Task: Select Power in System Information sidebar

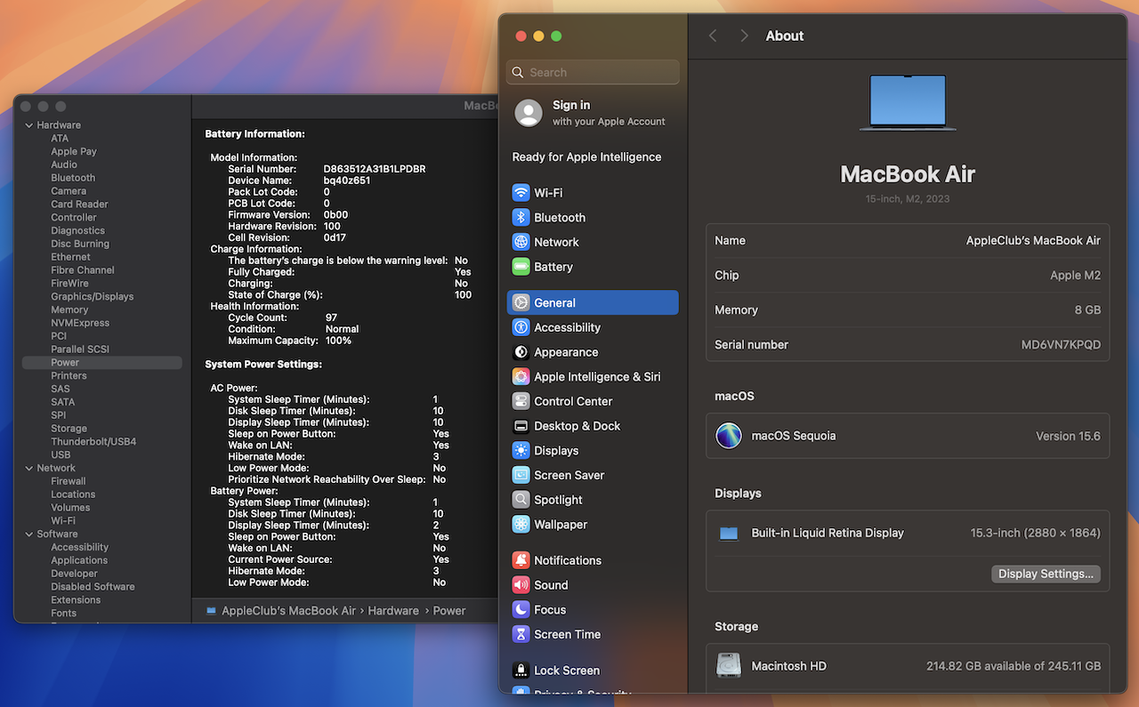Action: [102, 363]
